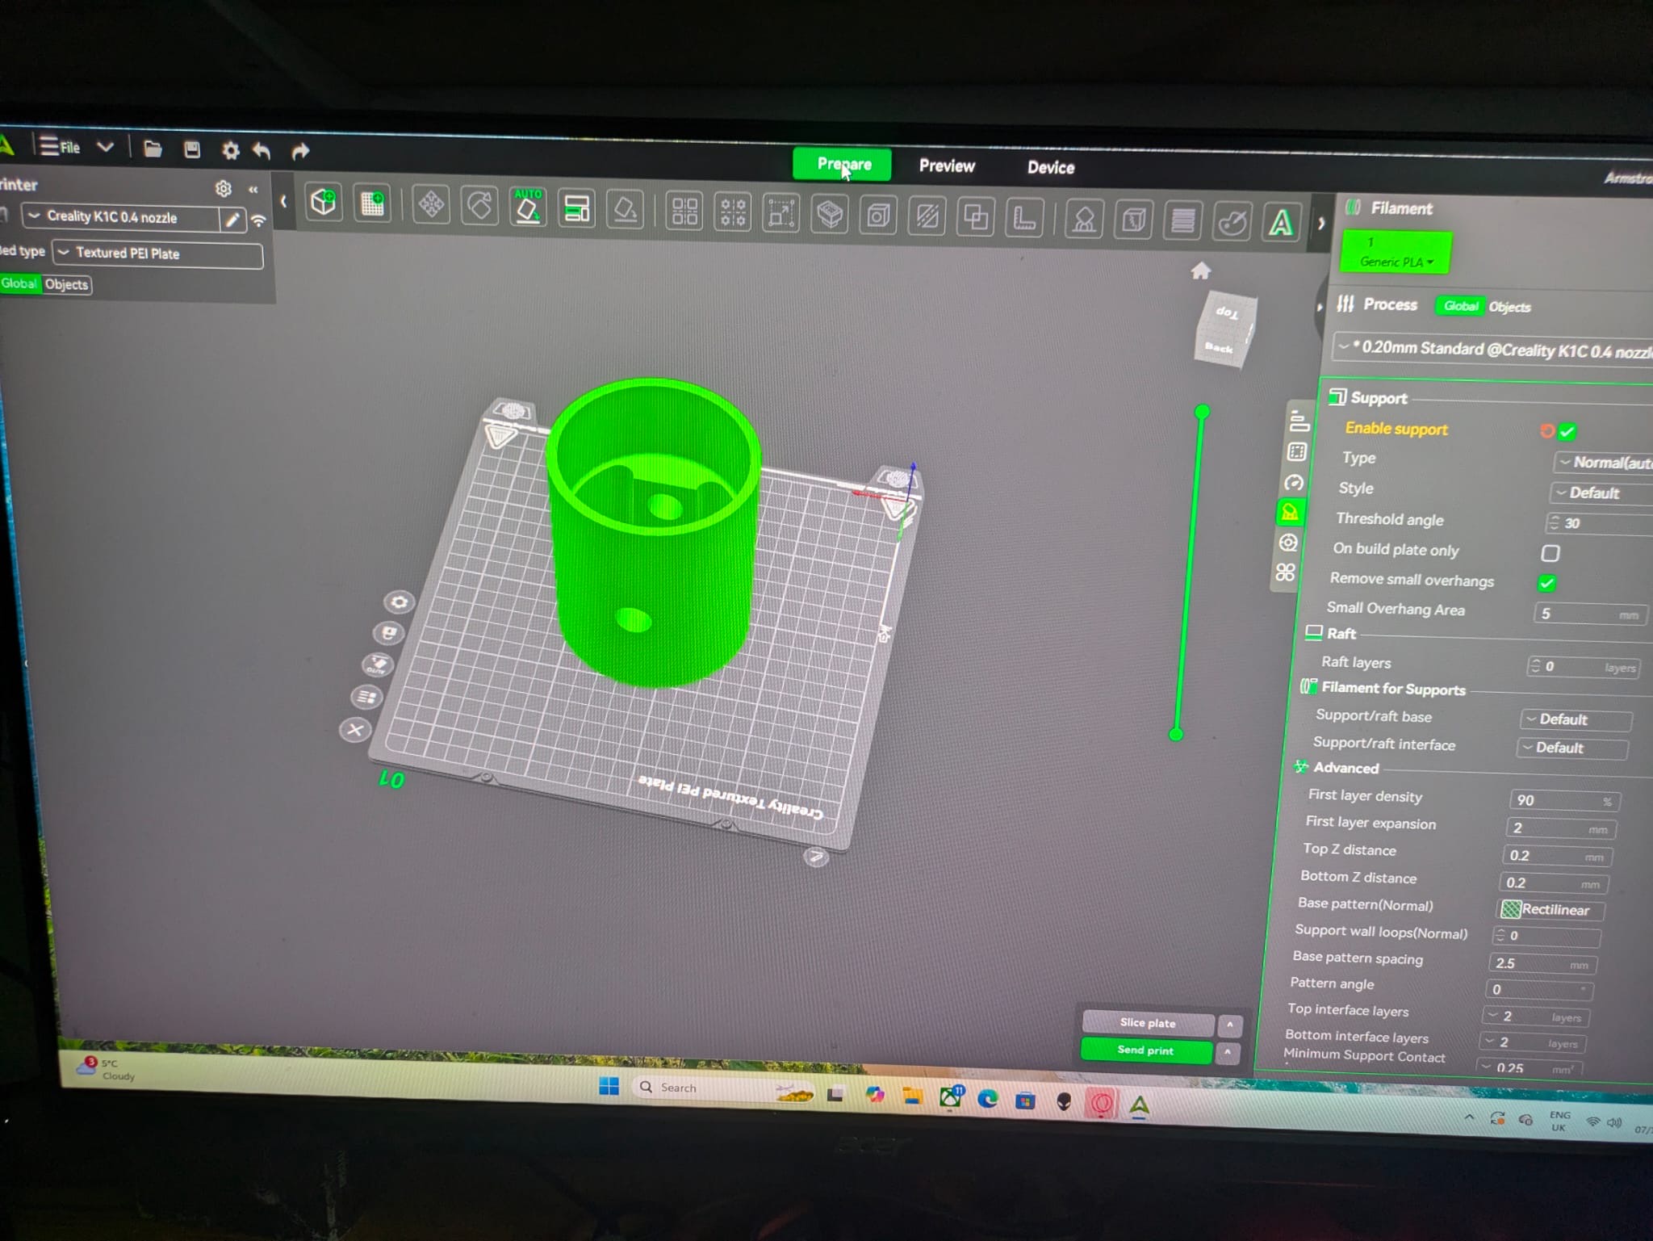Switch to the Device tab

point(1050,168)
